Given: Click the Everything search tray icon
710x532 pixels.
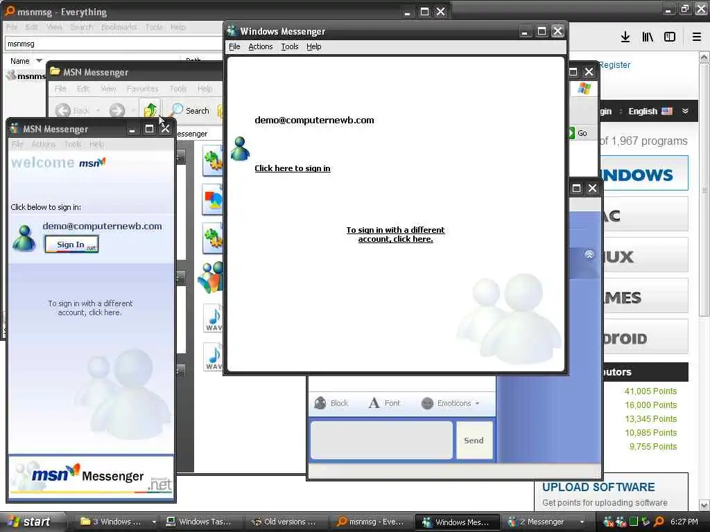Looking at the screenshot, I should point(659,522).
